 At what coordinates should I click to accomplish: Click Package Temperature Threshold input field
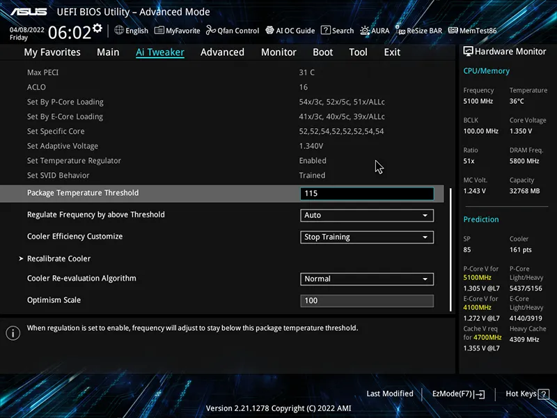[x=367, y=194]
